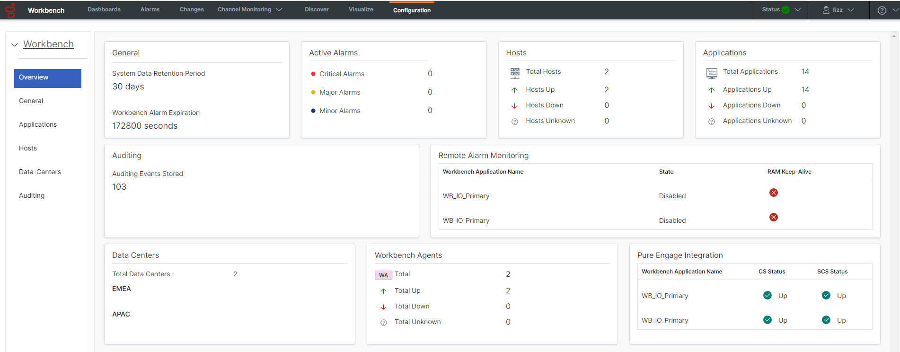Click the APAC data center entry

click(121, 314)
